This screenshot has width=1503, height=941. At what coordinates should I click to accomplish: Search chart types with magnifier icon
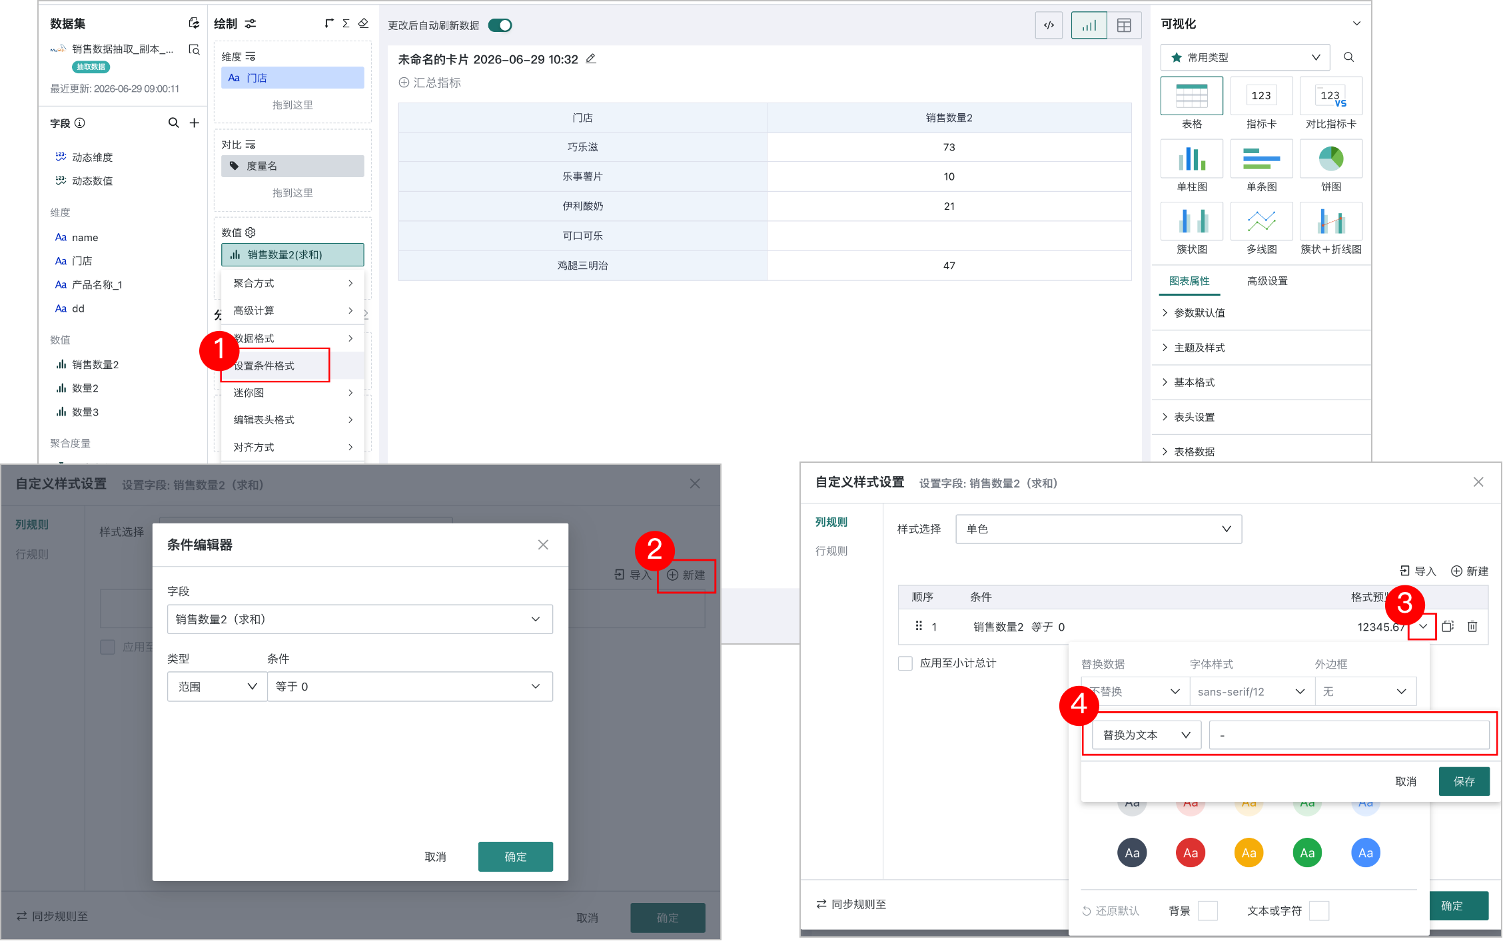click(x=1348, y=57)
